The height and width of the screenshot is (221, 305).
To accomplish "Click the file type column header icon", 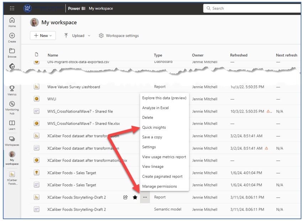I will (37, 55).
